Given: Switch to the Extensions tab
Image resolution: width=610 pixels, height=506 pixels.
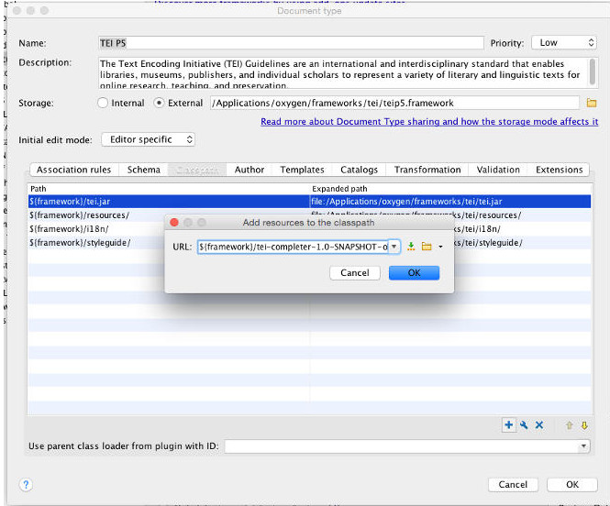Looking at the screenshot, I should coord(559,170).
